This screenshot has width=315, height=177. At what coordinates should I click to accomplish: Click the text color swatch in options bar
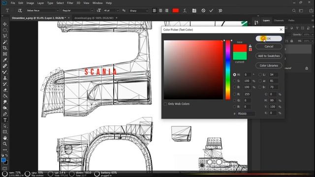[176, 11]
